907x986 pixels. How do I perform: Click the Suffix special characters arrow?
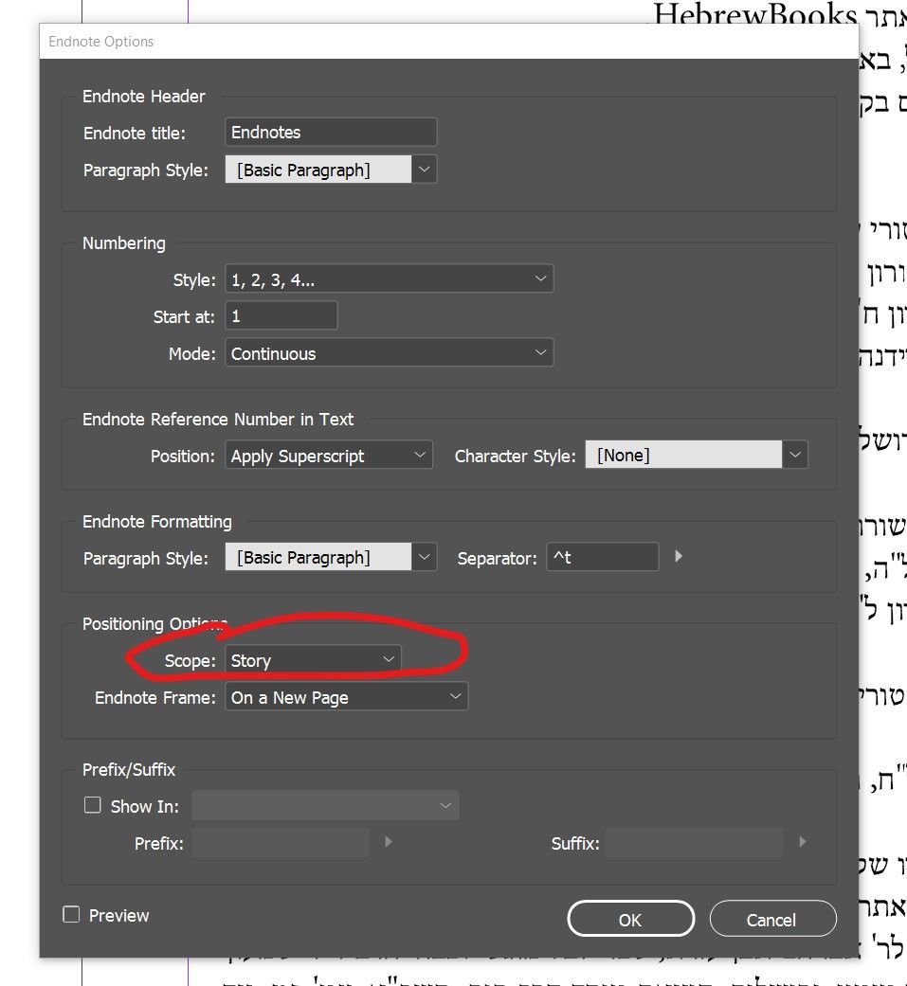(803, 841)
